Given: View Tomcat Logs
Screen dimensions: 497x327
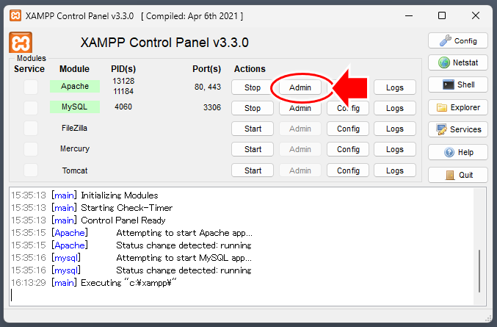Looking at the screenshot, I should click(395, 170).
